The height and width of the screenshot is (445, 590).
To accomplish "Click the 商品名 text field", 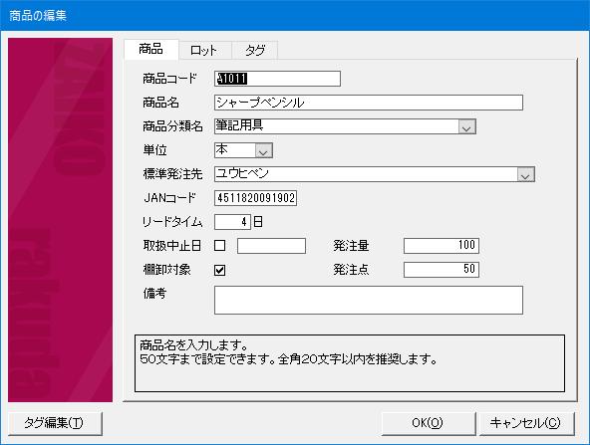I will click(x=369, y=103).
